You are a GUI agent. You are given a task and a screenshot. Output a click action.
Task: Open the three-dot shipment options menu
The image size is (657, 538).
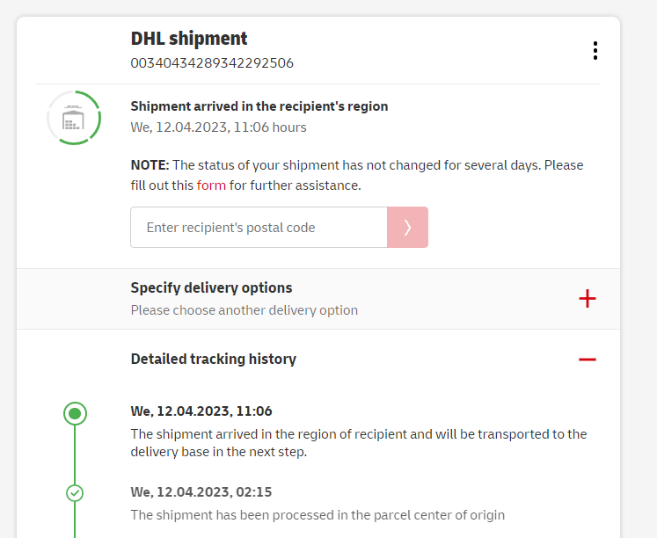click(x=595, y=51)
